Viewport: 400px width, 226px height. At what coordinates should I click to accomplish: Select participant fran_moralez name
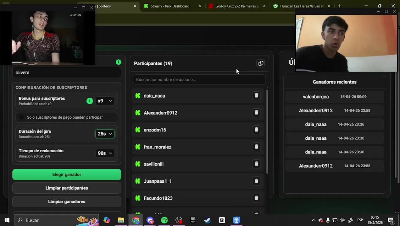(x=158, y=147)
